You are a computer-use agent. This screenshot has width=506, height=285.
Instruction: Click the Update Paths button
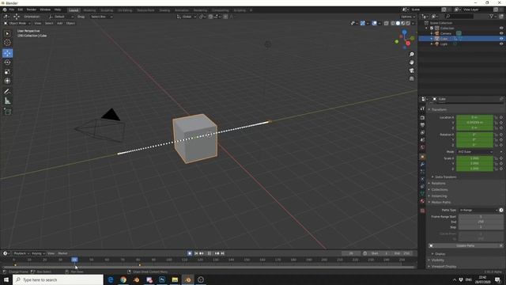465,246
